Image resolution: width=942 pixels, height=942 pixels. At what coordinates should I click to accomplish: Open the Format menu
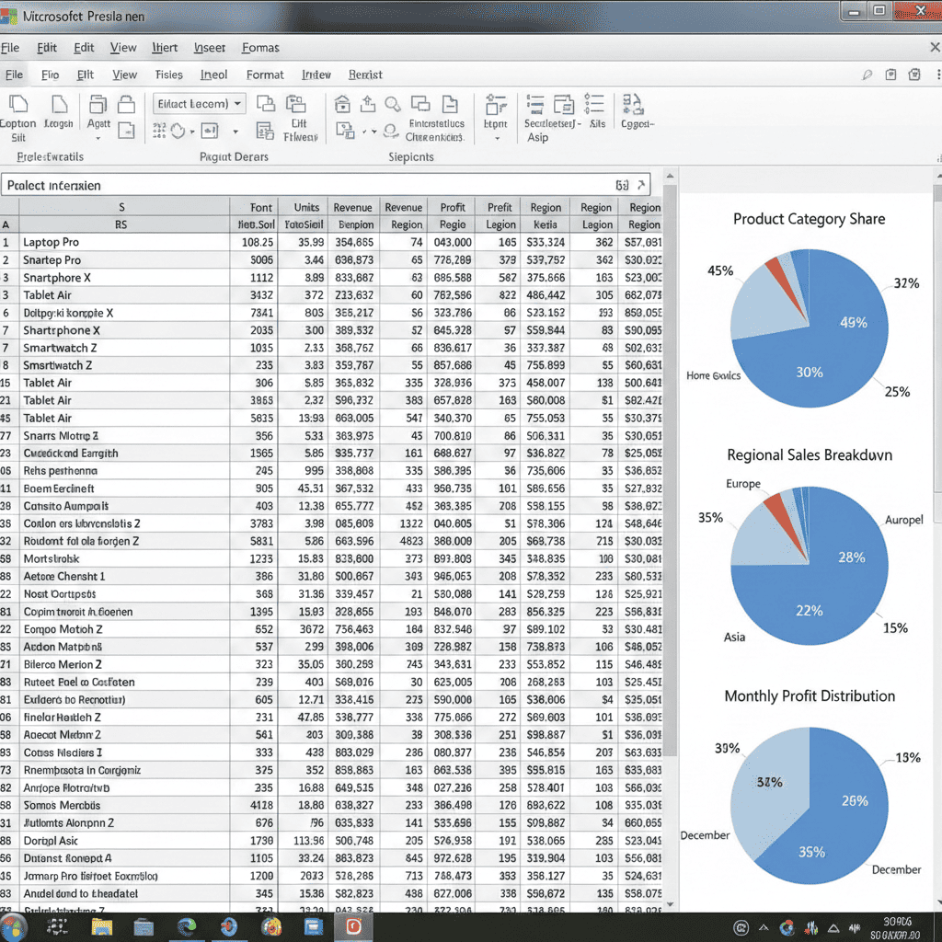point(265,75)
